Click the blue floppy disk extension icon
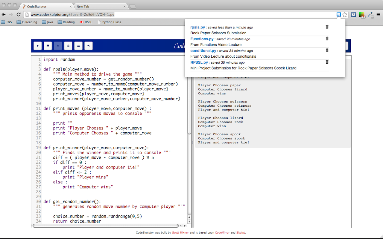383x239 pixels. pos(339,14)
